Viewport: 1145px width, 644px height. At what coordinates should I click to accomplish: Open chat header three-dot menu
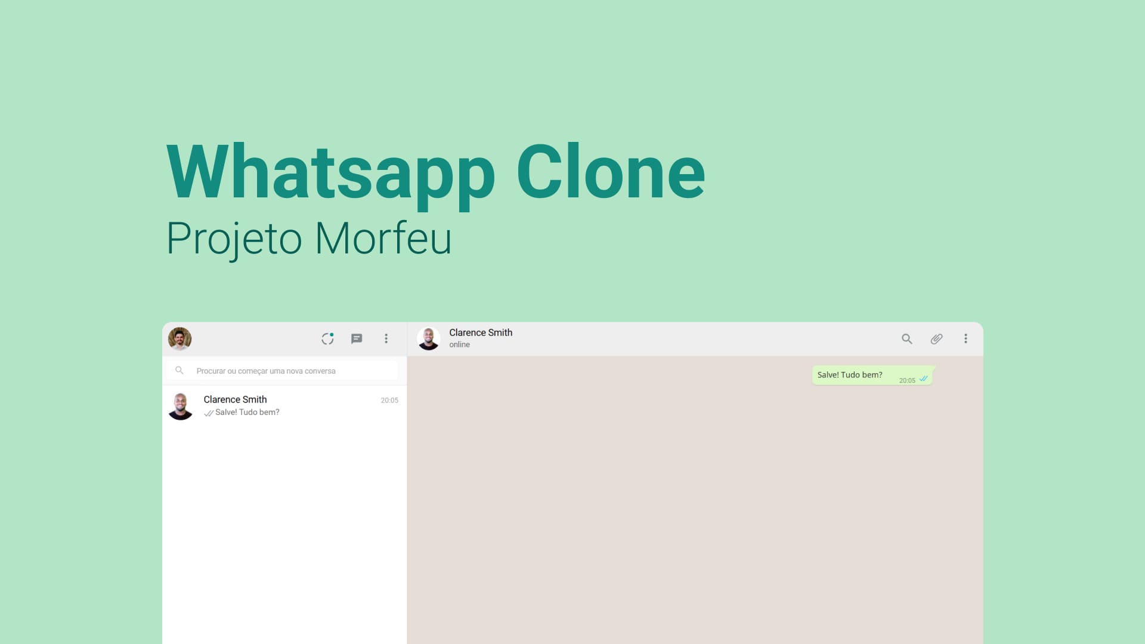(965, 339)
